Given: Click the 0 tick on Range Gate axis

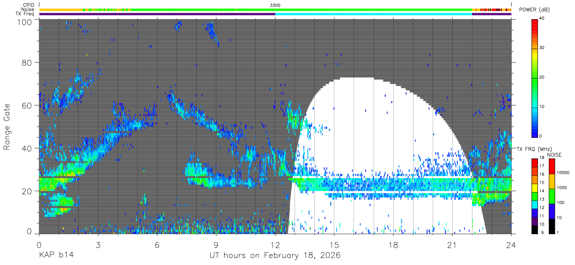Looking at the screenshot, I should pyautogui.click(x=30, y=232).
